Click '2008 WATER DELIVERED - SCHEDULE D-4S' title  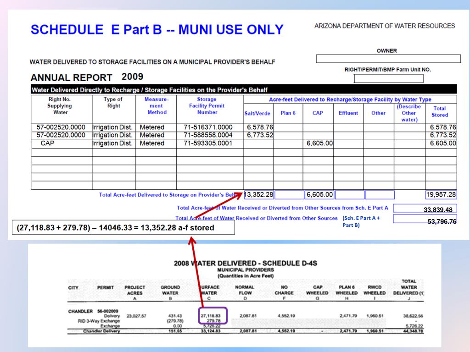(x=246, y=264)
